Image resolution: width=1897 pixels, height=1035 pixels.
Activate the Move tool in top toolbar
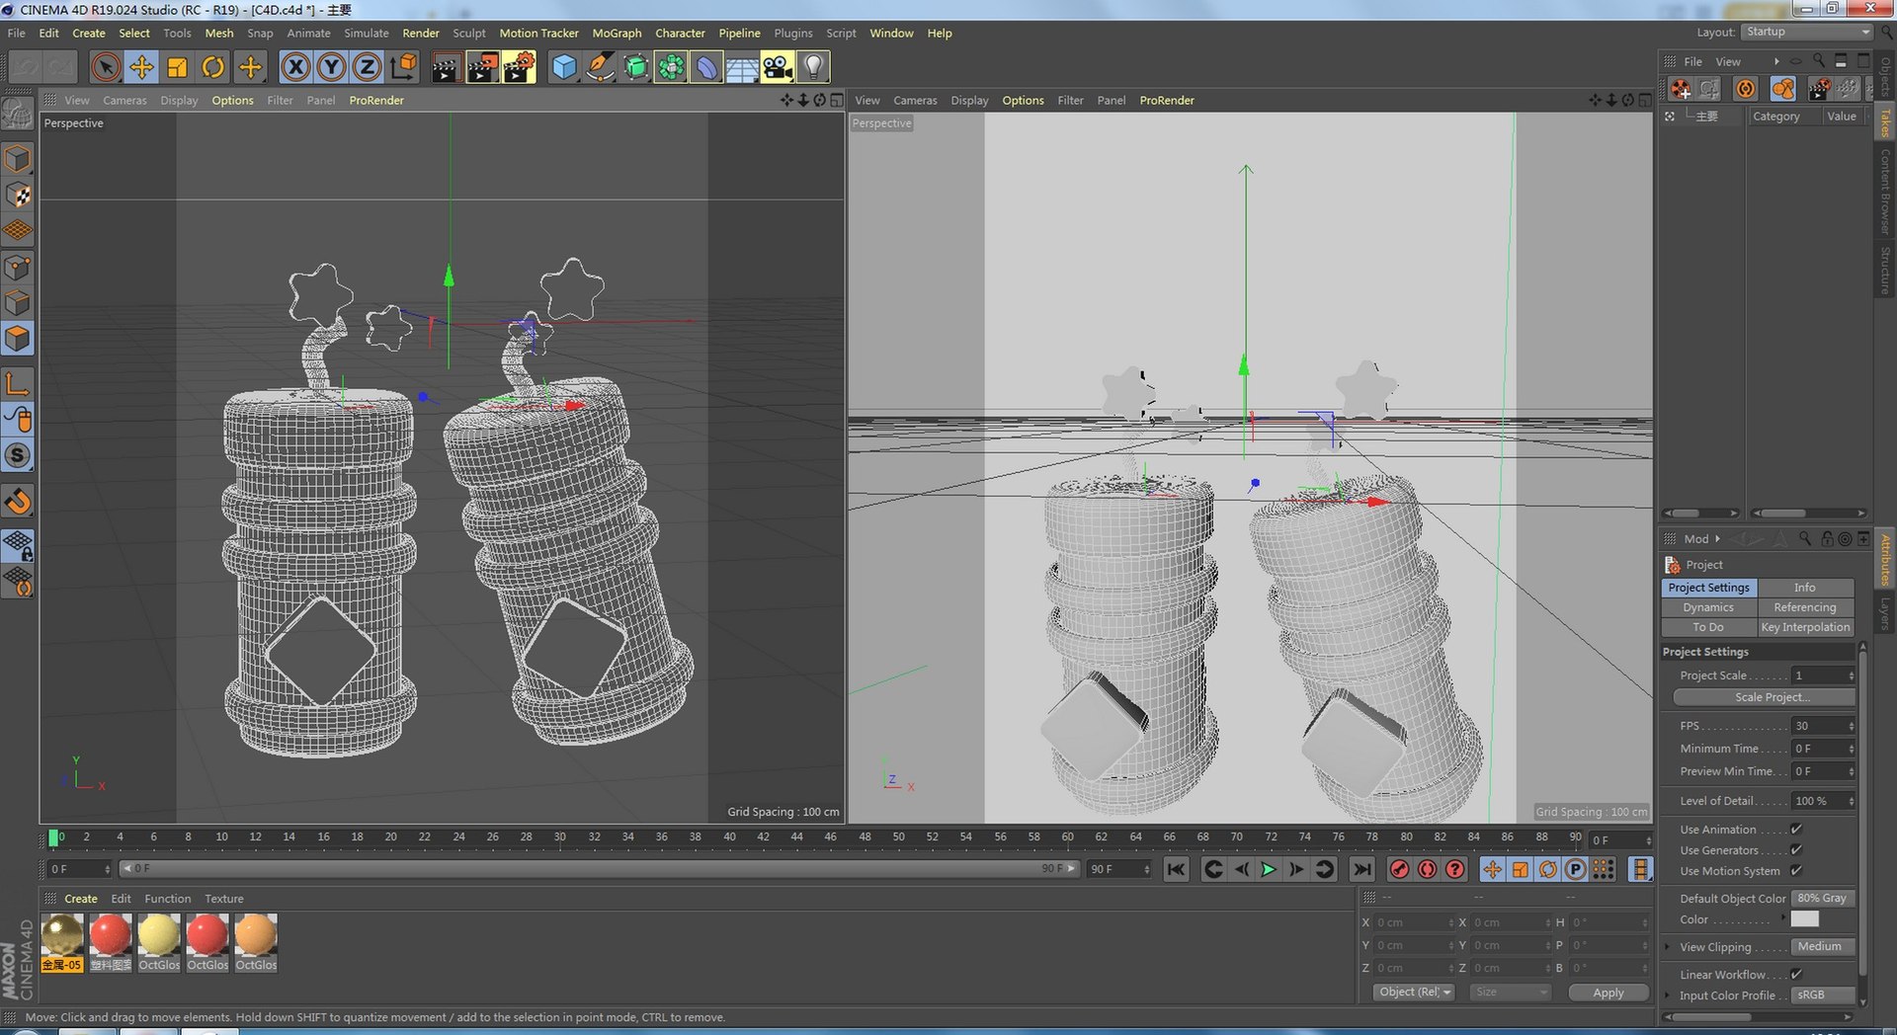pyautogui.click(x=141, y=67)
